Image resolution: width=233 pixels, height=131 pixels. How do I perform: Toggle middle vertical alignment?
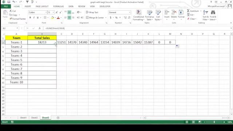click(x=69, y=12)
